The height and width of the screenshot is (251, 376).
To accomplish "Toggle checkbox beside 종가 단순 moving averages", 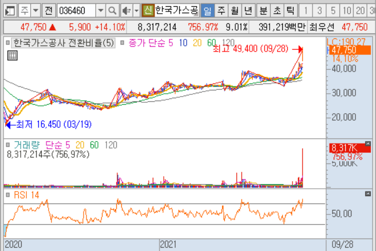I will pyautogui.click(x=122, y=43).
